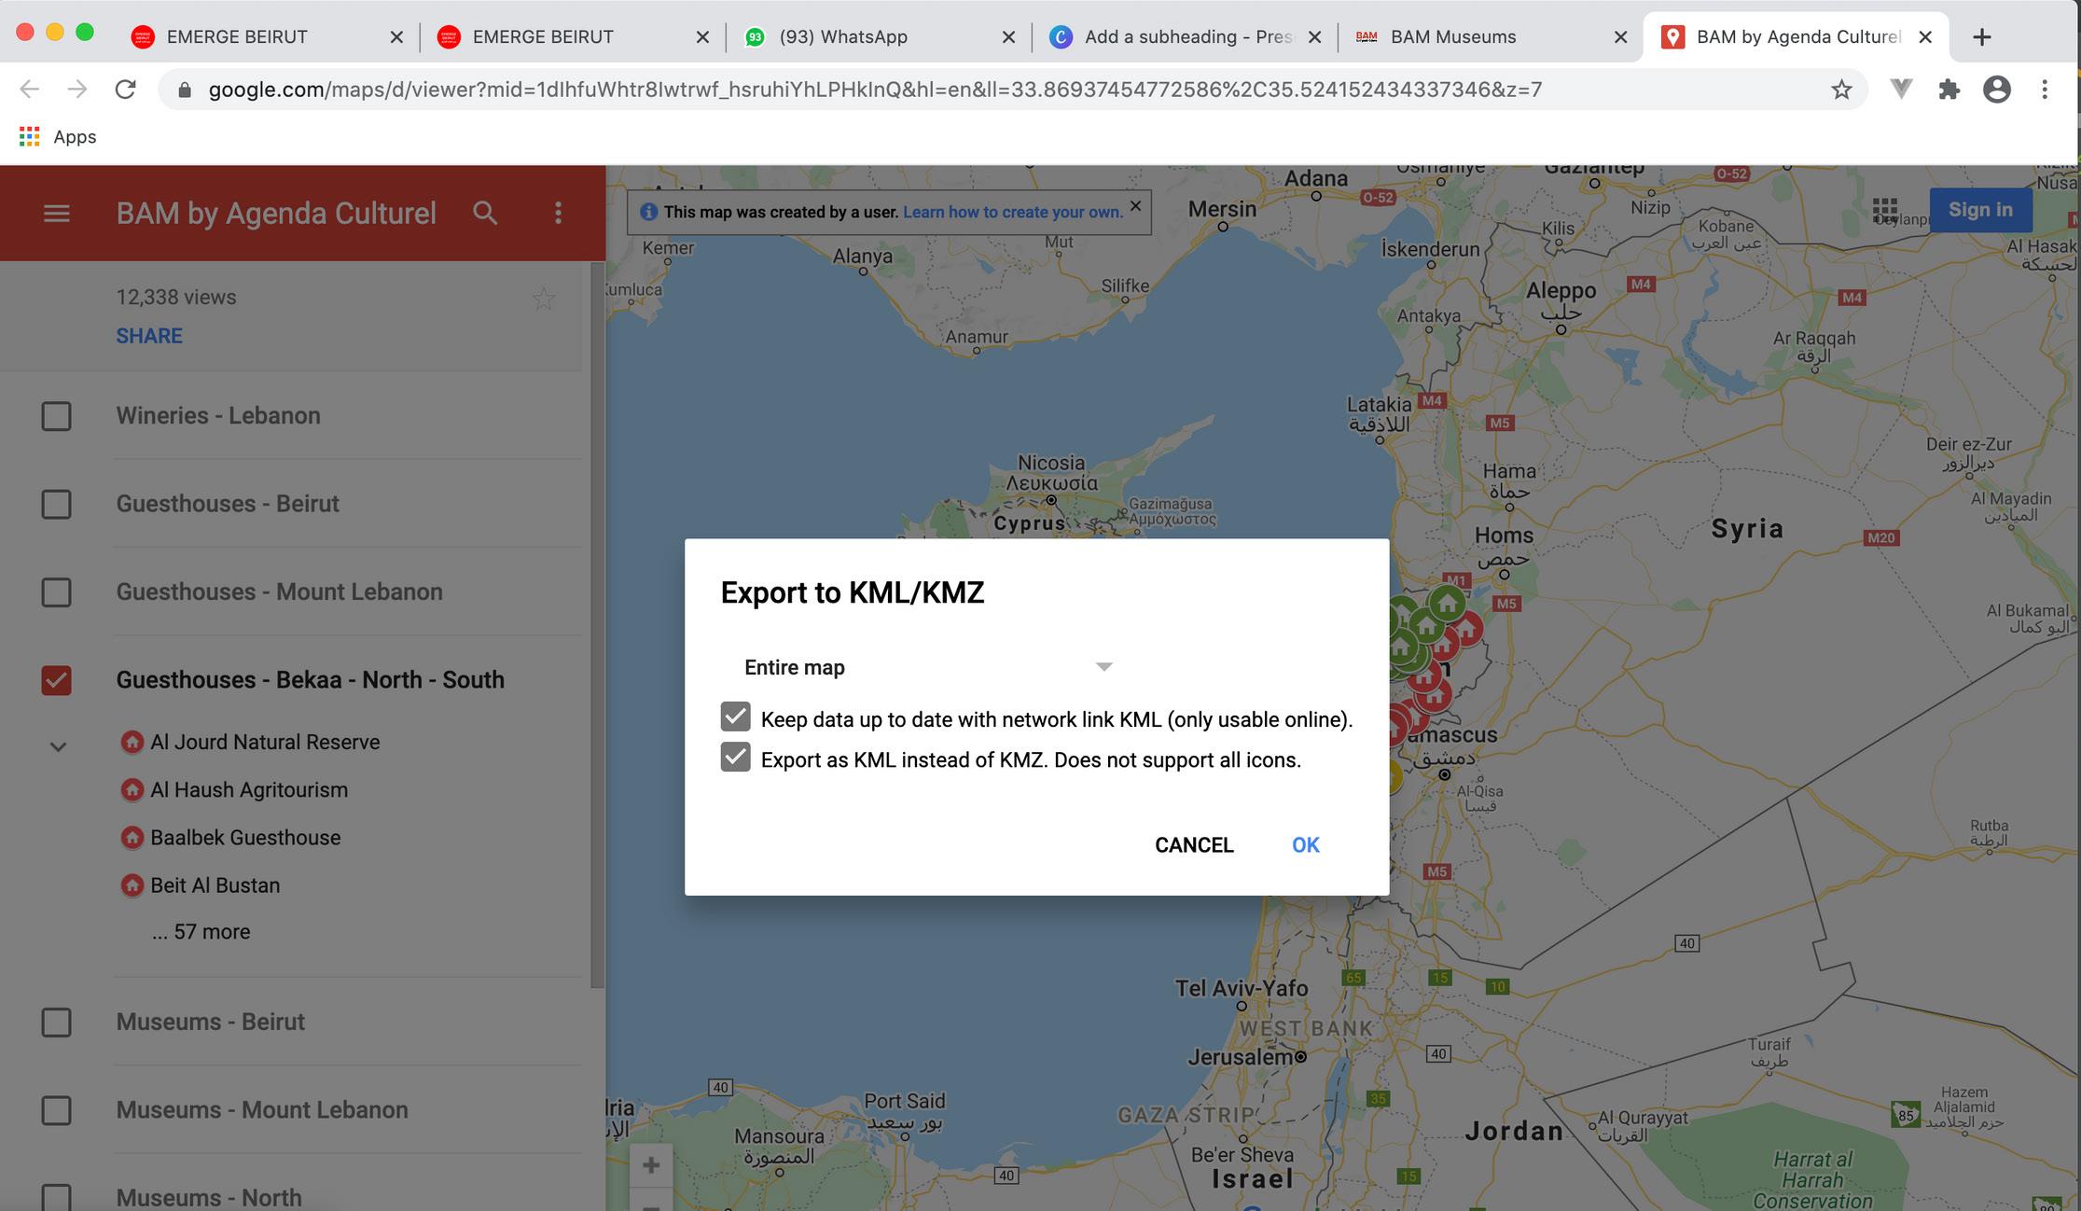2081x1211 pixels.
Task: Collapse the guesthouses list chevron
Action: [x=58, y=746]
